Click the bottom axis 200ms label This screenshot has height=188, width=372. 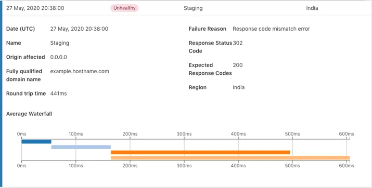130,166
